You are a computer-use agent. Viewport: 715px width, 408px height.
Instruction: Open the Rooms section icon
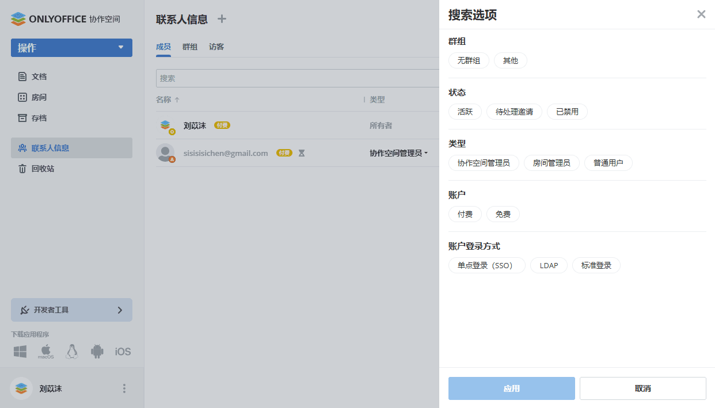(22, 97)
